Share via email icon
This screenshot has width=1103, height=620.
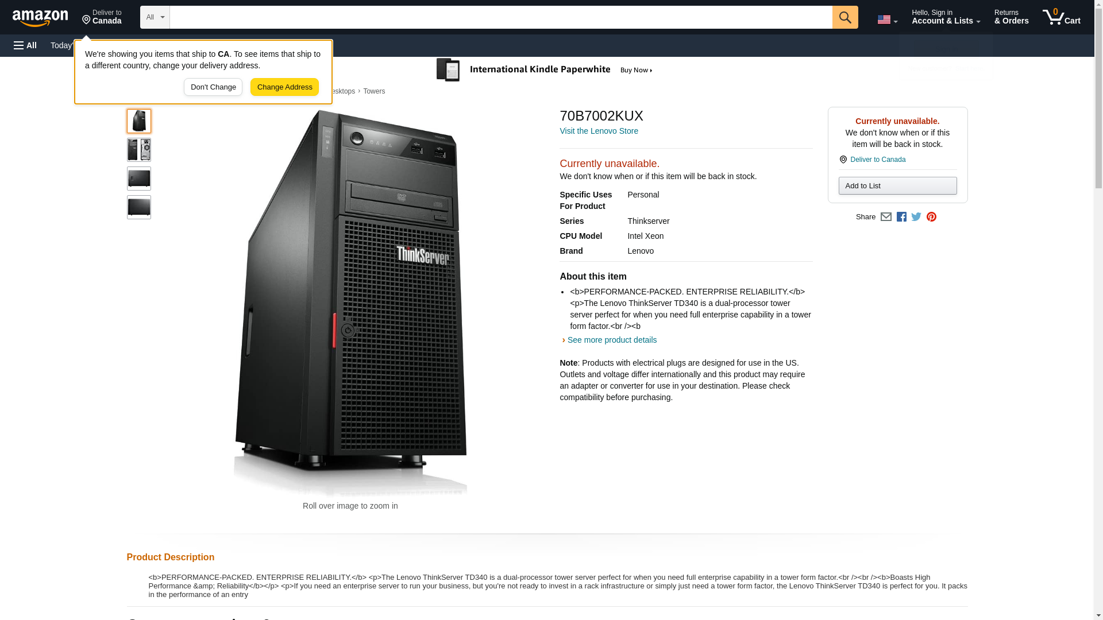(x=886, y=217)
